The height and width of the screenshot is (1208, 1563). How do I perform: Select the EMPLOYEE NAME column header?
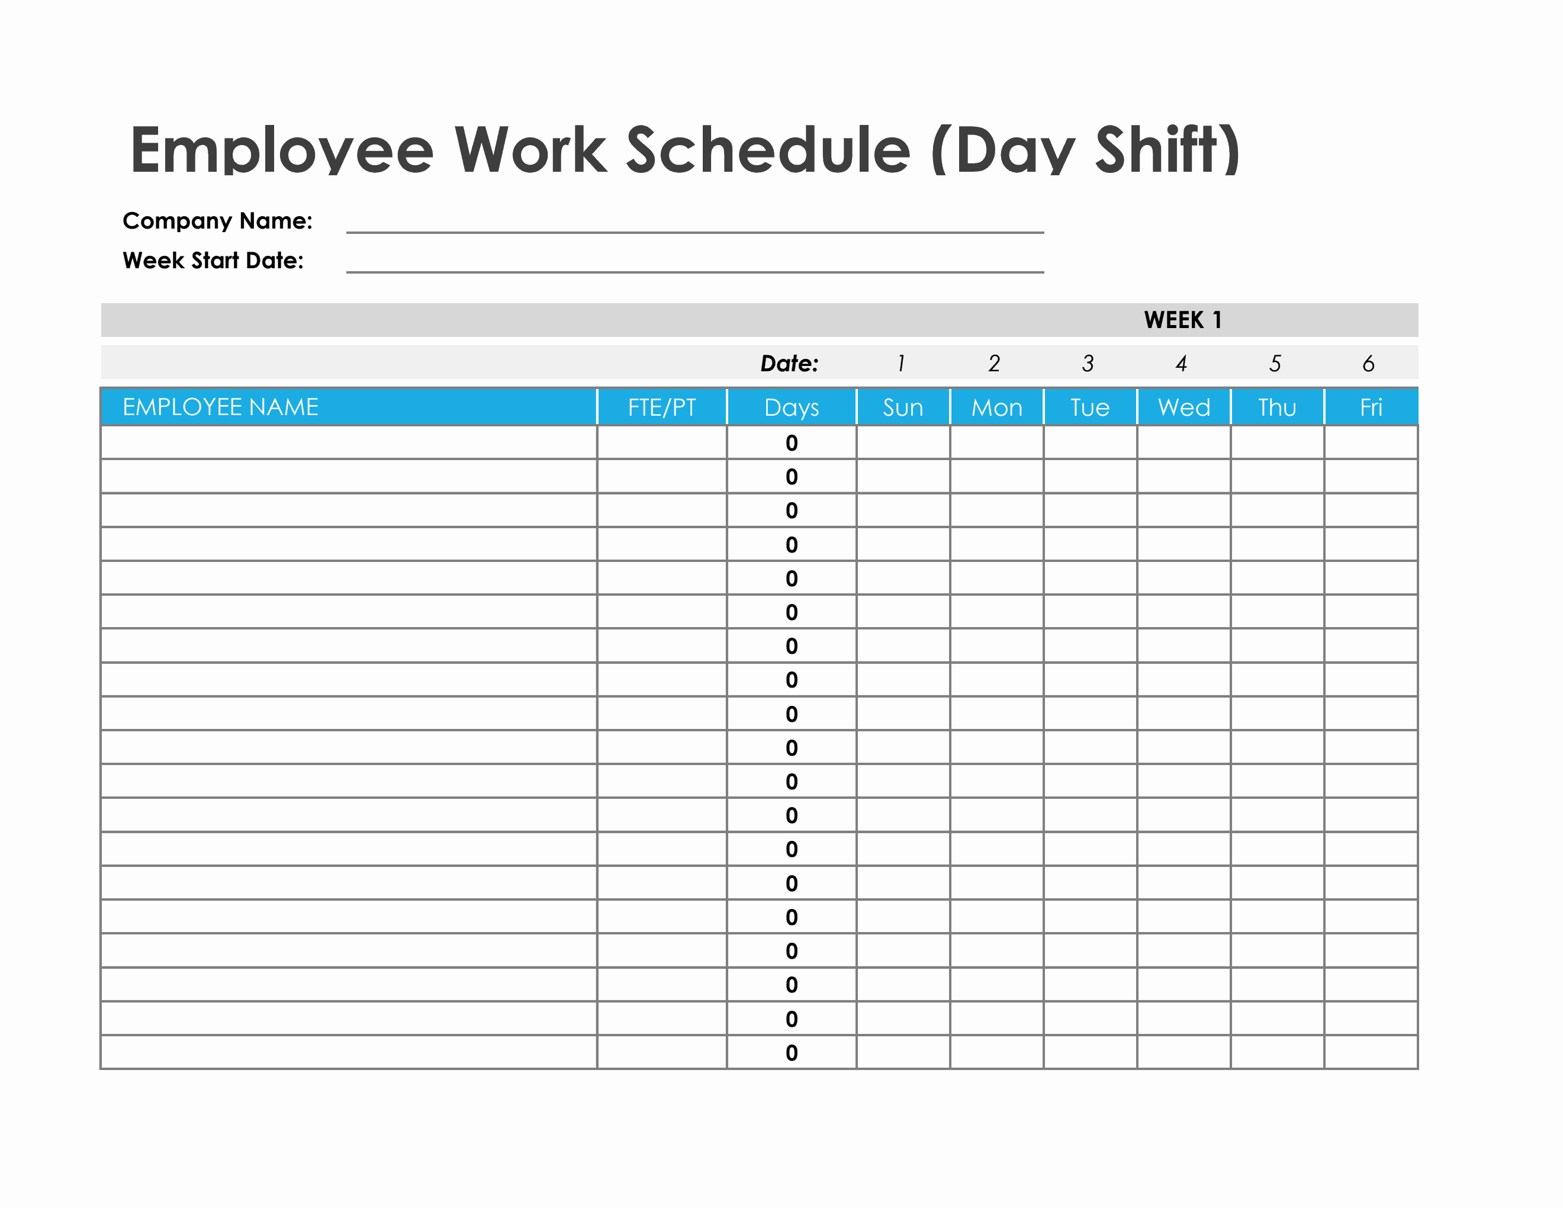click(349, 407)
